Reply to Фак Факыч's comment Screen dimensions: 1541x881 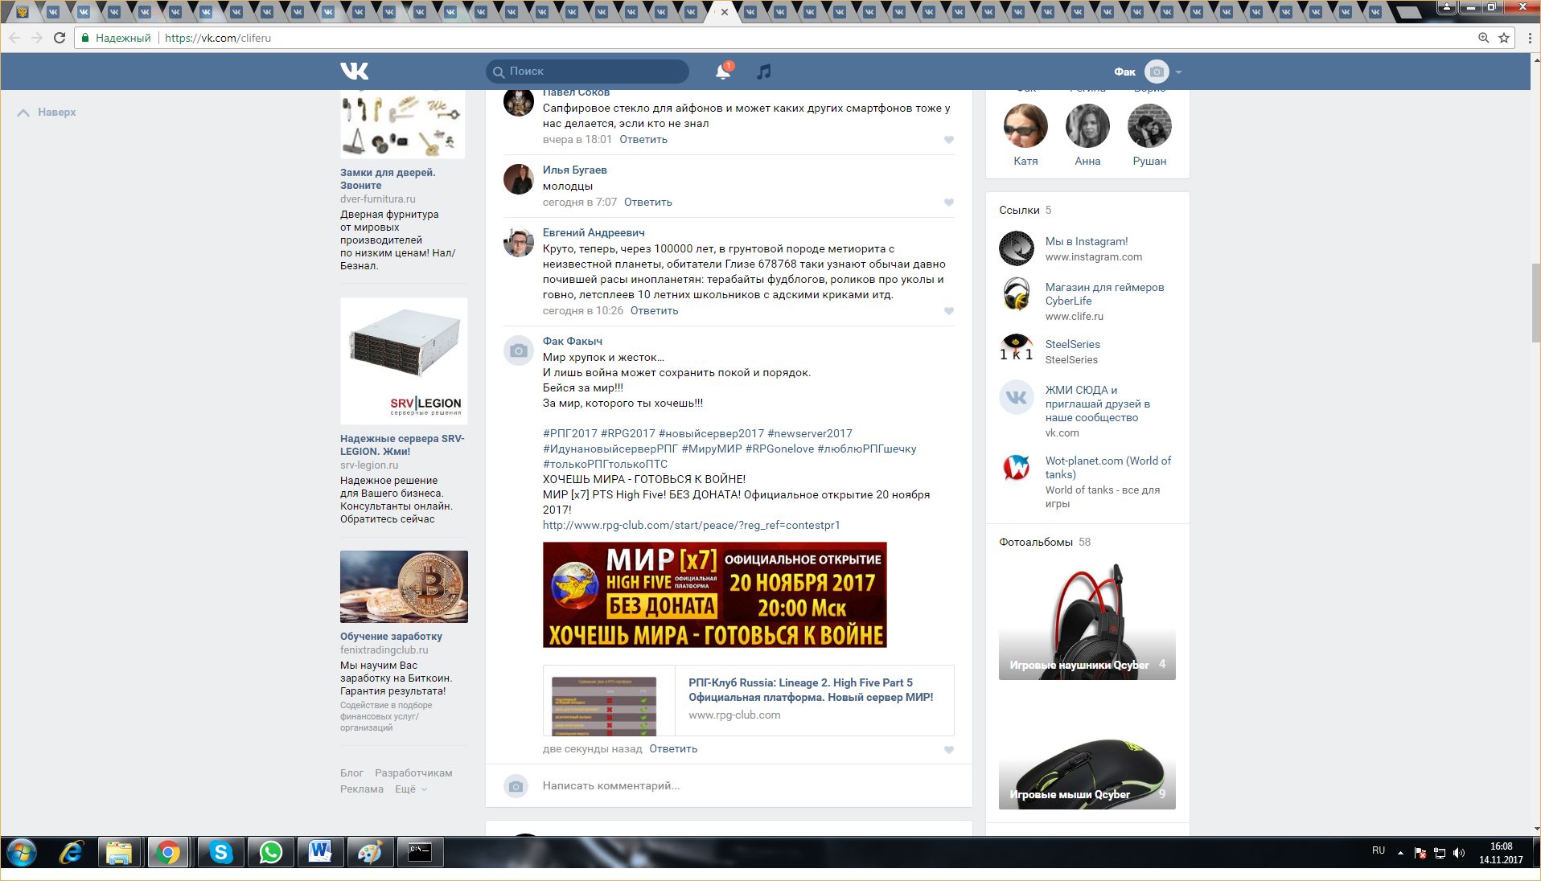pyautogui.click(x=673, y=749)
